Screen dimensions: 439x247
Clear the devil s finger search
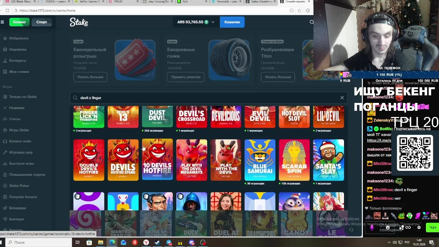[x=342, y=98]
